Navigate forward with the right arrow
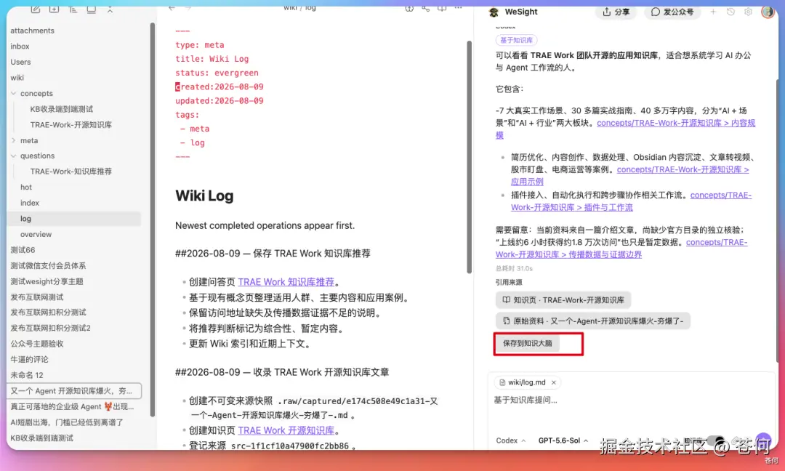 [x=188, y=8]
